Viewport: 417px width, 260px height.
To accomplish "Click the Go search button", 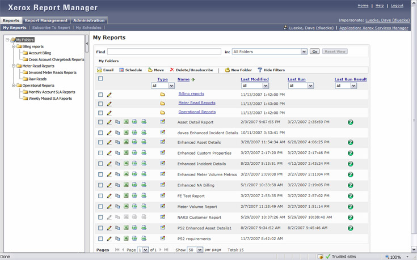I will pyautogui.click(x=315, y=52).
